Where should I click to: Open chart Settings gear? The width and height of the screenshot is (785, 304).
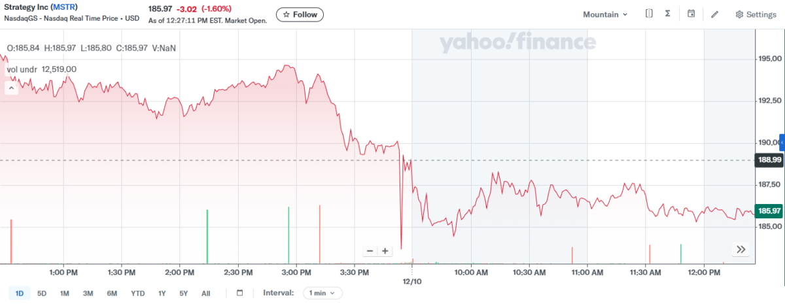756,14
